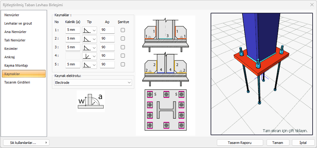Click the plan view anchor bolt diagram
Viewport: 317px width, 148px height.
pos(165,110)
